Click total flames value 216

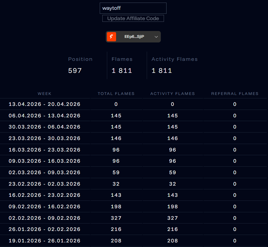(x=116, y=229)
